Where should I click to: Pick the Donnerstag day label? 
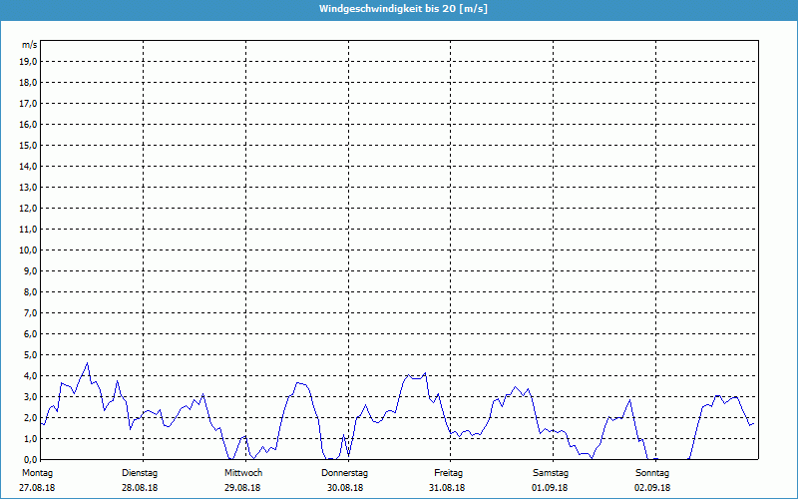click(345, 472)
